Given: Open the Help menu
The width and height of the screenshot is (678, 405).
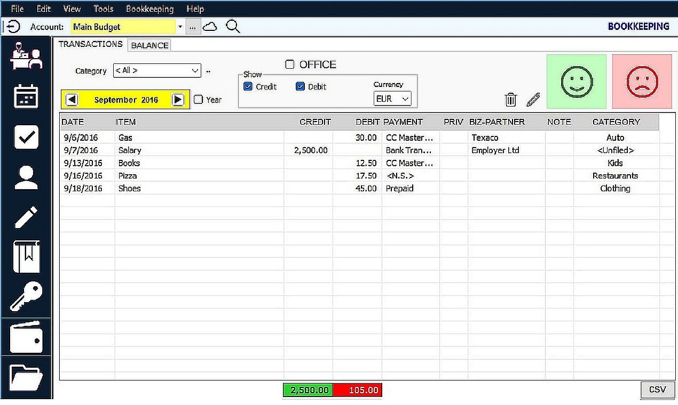Looking at the screenshot, I should pyautogui.click(x=195, y=9).
